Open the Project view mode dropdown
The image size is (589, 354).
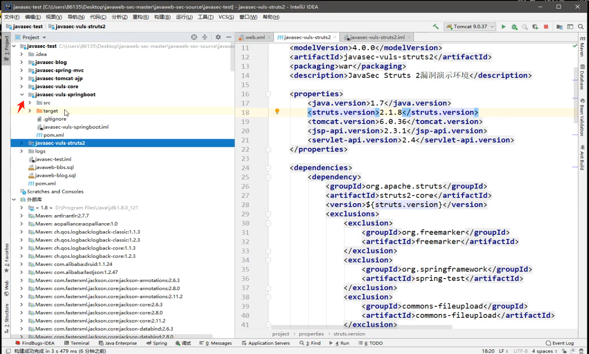(x=34, y=37)
